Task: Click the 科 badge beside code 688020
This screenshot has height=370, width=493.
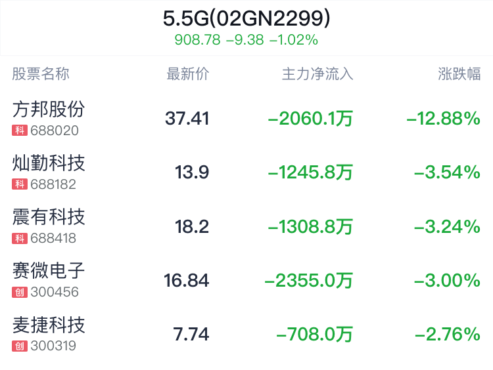Action: pos(20,131)
